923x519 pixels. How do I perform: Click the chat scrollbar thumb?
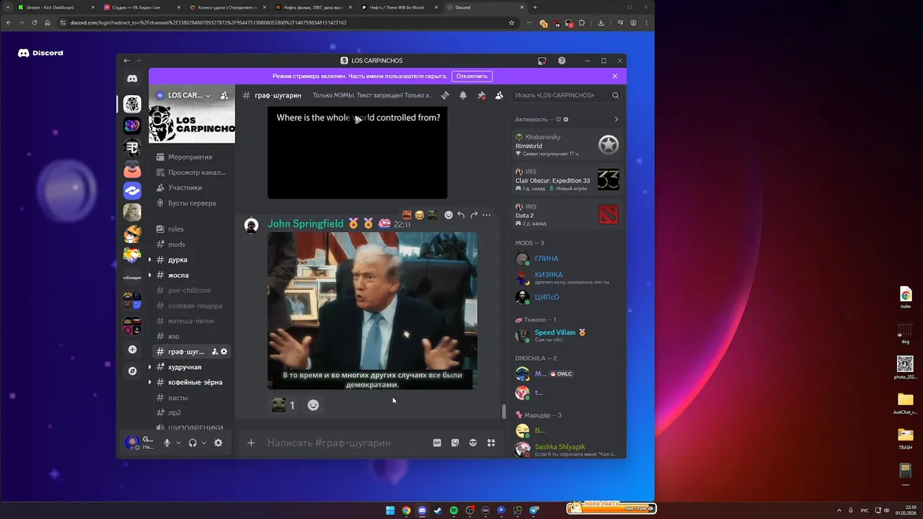coord(504,412)
